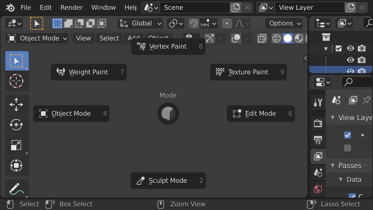Select the Scale tool
Screen dimensions: 373x210
16,145
